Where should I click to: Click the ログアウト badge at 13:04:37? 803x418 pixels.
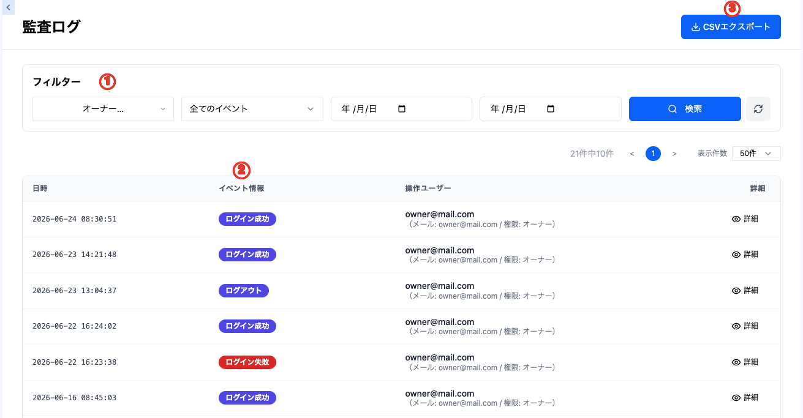(x=244, y=291)
